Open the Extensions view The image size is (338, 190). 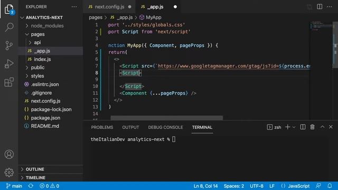9,82
